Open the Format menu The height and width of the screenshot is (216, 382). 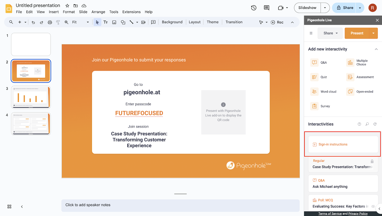tap(69, 12)
